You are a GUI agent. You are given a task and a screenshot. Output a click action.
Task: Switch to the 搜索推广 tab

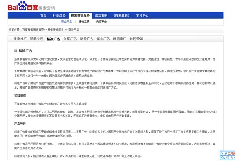pyautogui.click(x=20, y=39)
